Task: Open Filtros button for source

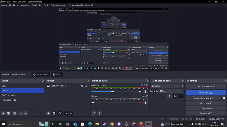Action: 57,75
